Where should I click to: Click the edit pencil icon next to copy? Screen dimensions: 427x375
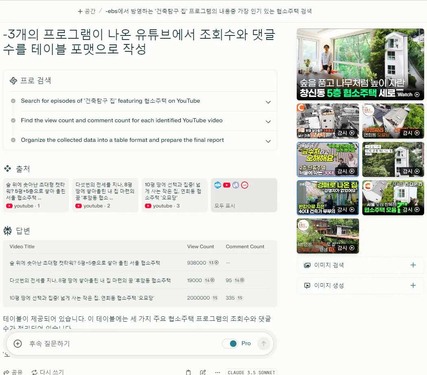coord(203,371)
